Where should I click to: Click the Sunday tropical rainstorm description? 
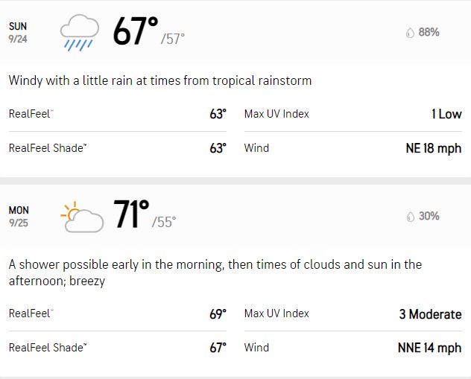click(160, 80)
